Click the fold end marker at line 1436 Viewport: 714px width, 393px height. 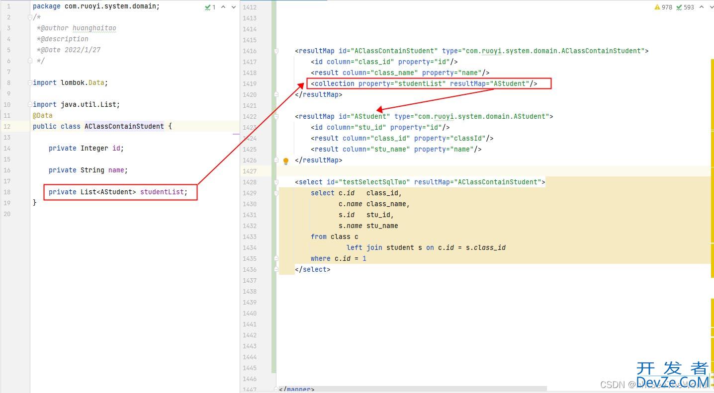click(276, 269)
